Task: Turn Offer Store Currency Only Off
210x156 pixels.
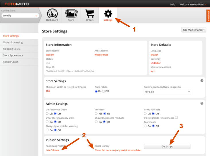Action: click(55, 122)
